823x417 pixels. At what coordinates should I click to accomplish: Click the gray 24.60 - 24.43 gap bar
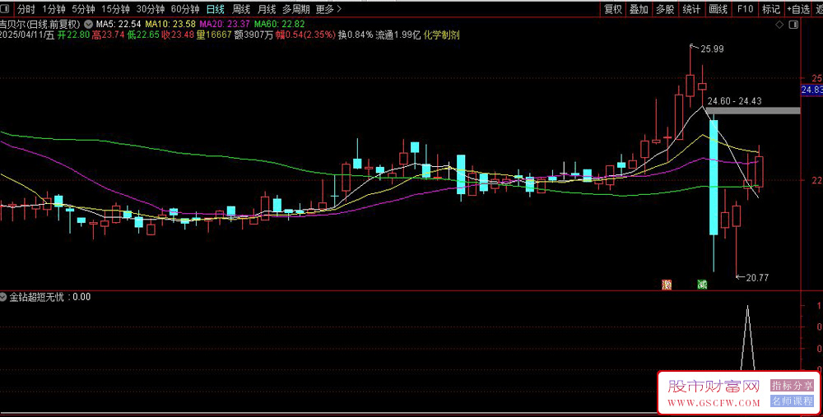point(753,111)
